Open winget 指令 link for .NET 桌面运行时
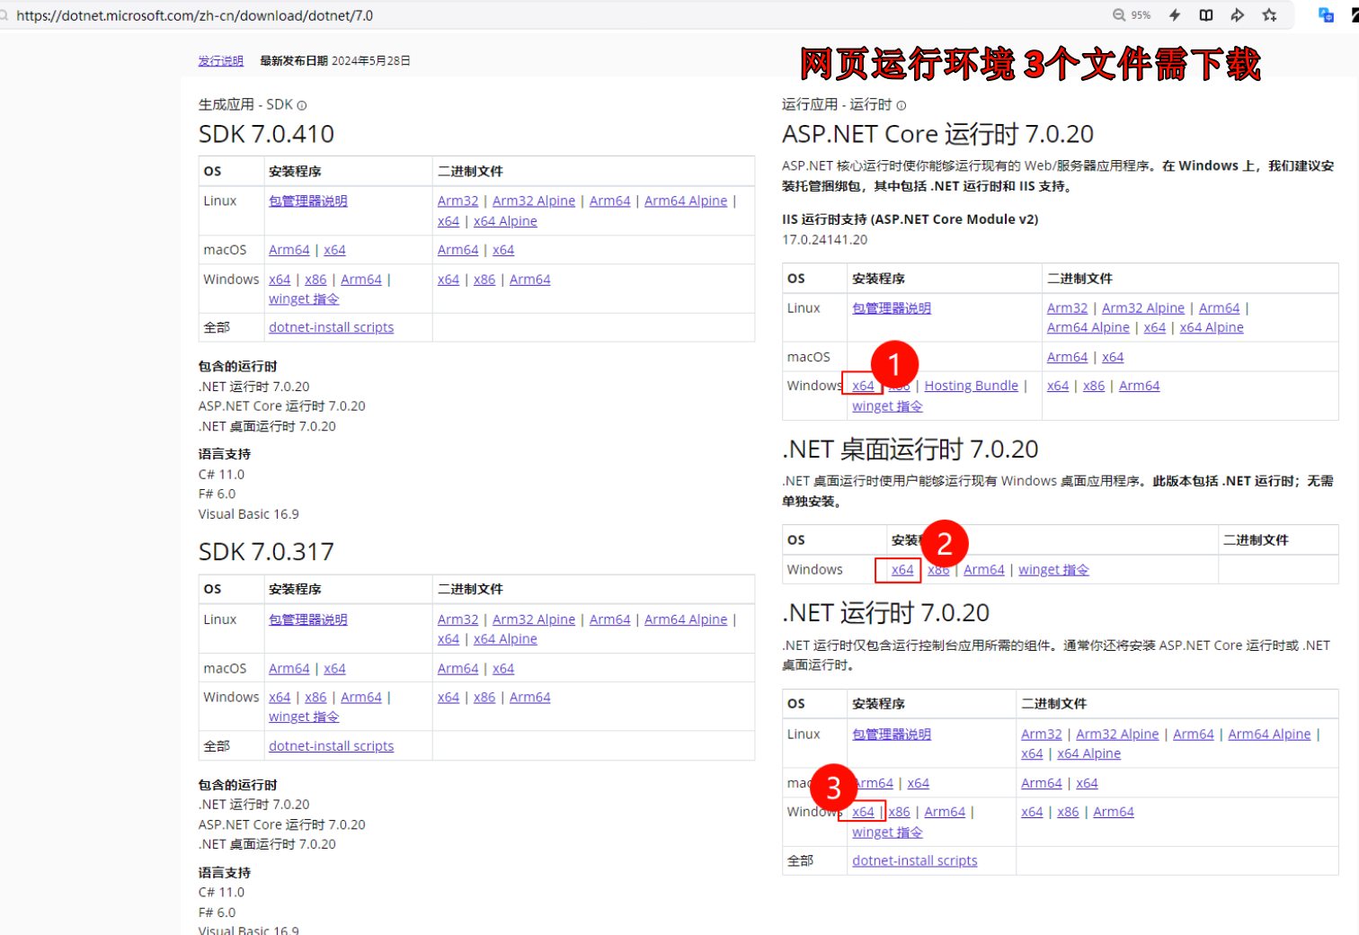The image size is (1359, 935). click(1053, 570)
